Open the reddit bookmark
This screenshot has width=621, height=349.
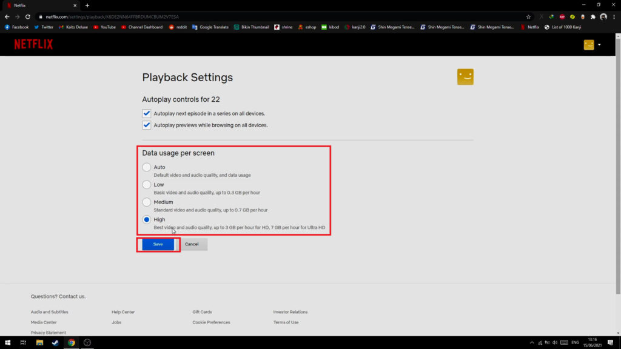pos(178,27)
